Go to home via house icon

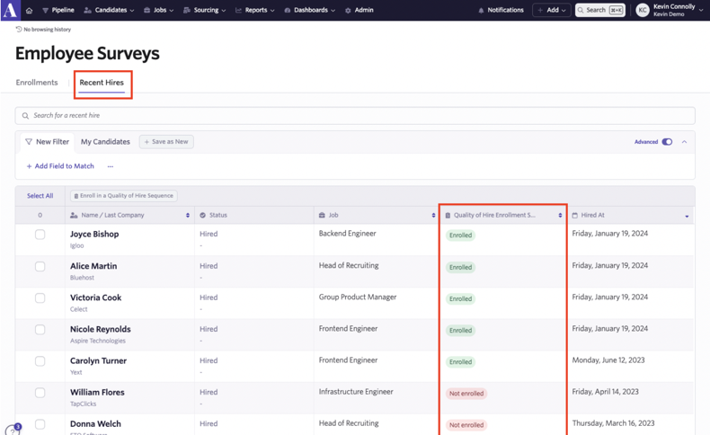pos(29,11)
